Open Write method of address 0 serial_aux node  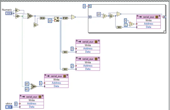tap(32, 100)
